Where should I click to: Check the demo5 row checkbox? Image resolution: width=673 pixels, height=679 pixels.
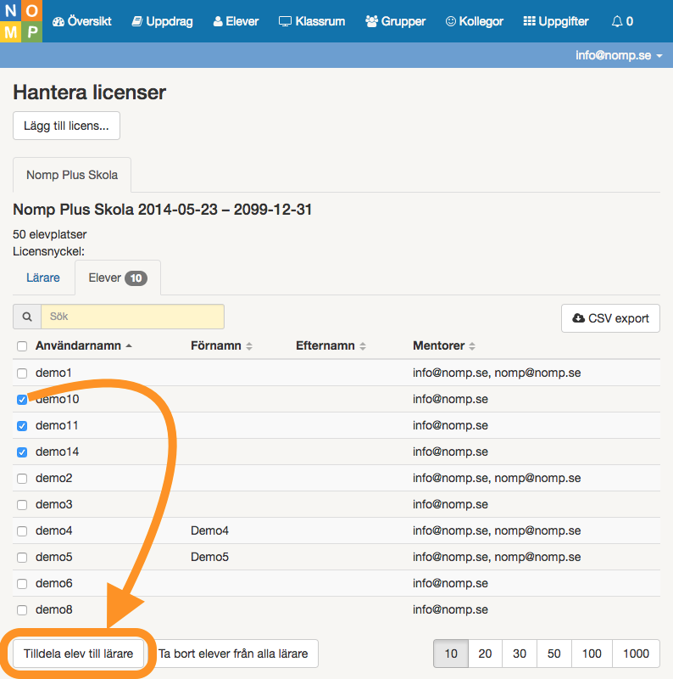click(22, 558)
